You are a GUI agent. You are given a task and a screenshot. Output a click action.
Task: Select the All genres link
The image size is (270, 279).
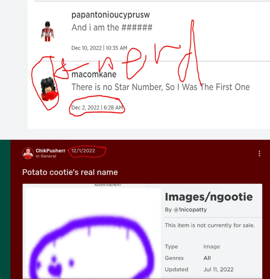(x=207, y=258)
